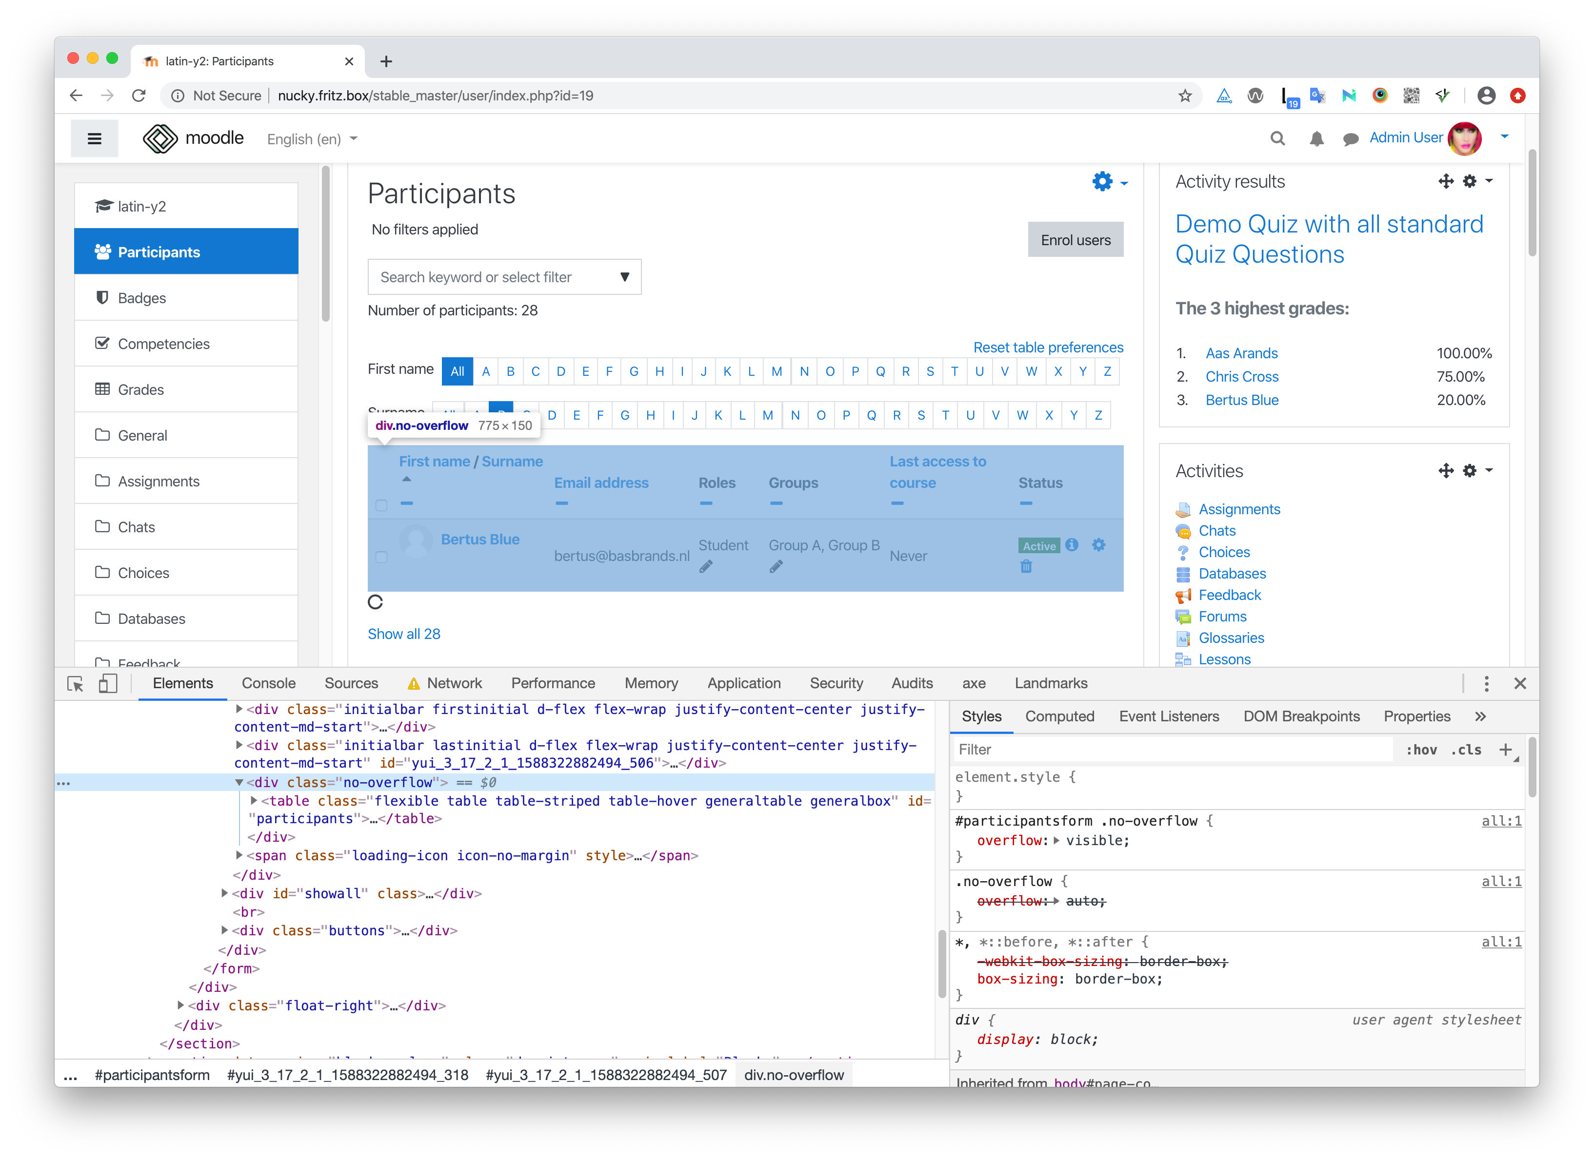Expand the participants table node
The width and height of the screenshot is (1594, 1159).
tap(254, 800)
